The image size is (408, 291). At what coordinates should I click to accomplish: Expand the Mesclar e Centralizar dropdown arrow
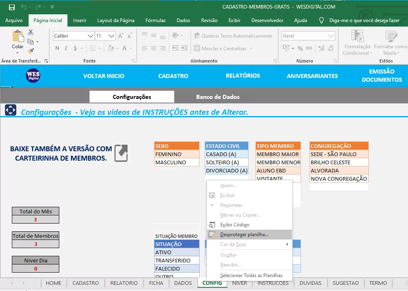click(251, 48)
